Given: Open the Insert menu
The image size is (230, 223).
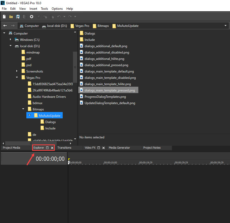Looking at the screenshot, I should coord(33,9).
